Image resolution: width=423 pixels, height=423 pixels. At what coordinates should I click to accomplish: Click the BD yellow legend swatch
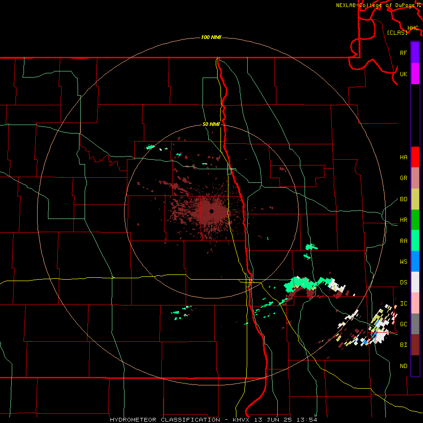coord(415,199)
